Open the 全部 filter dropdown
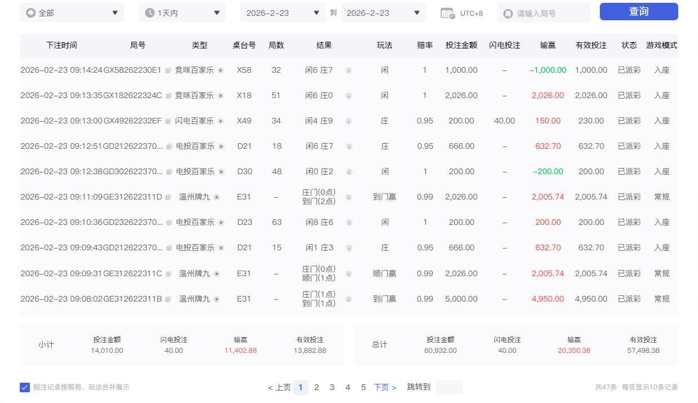Screen dimensions: 698x403 [x=72, y=12]
